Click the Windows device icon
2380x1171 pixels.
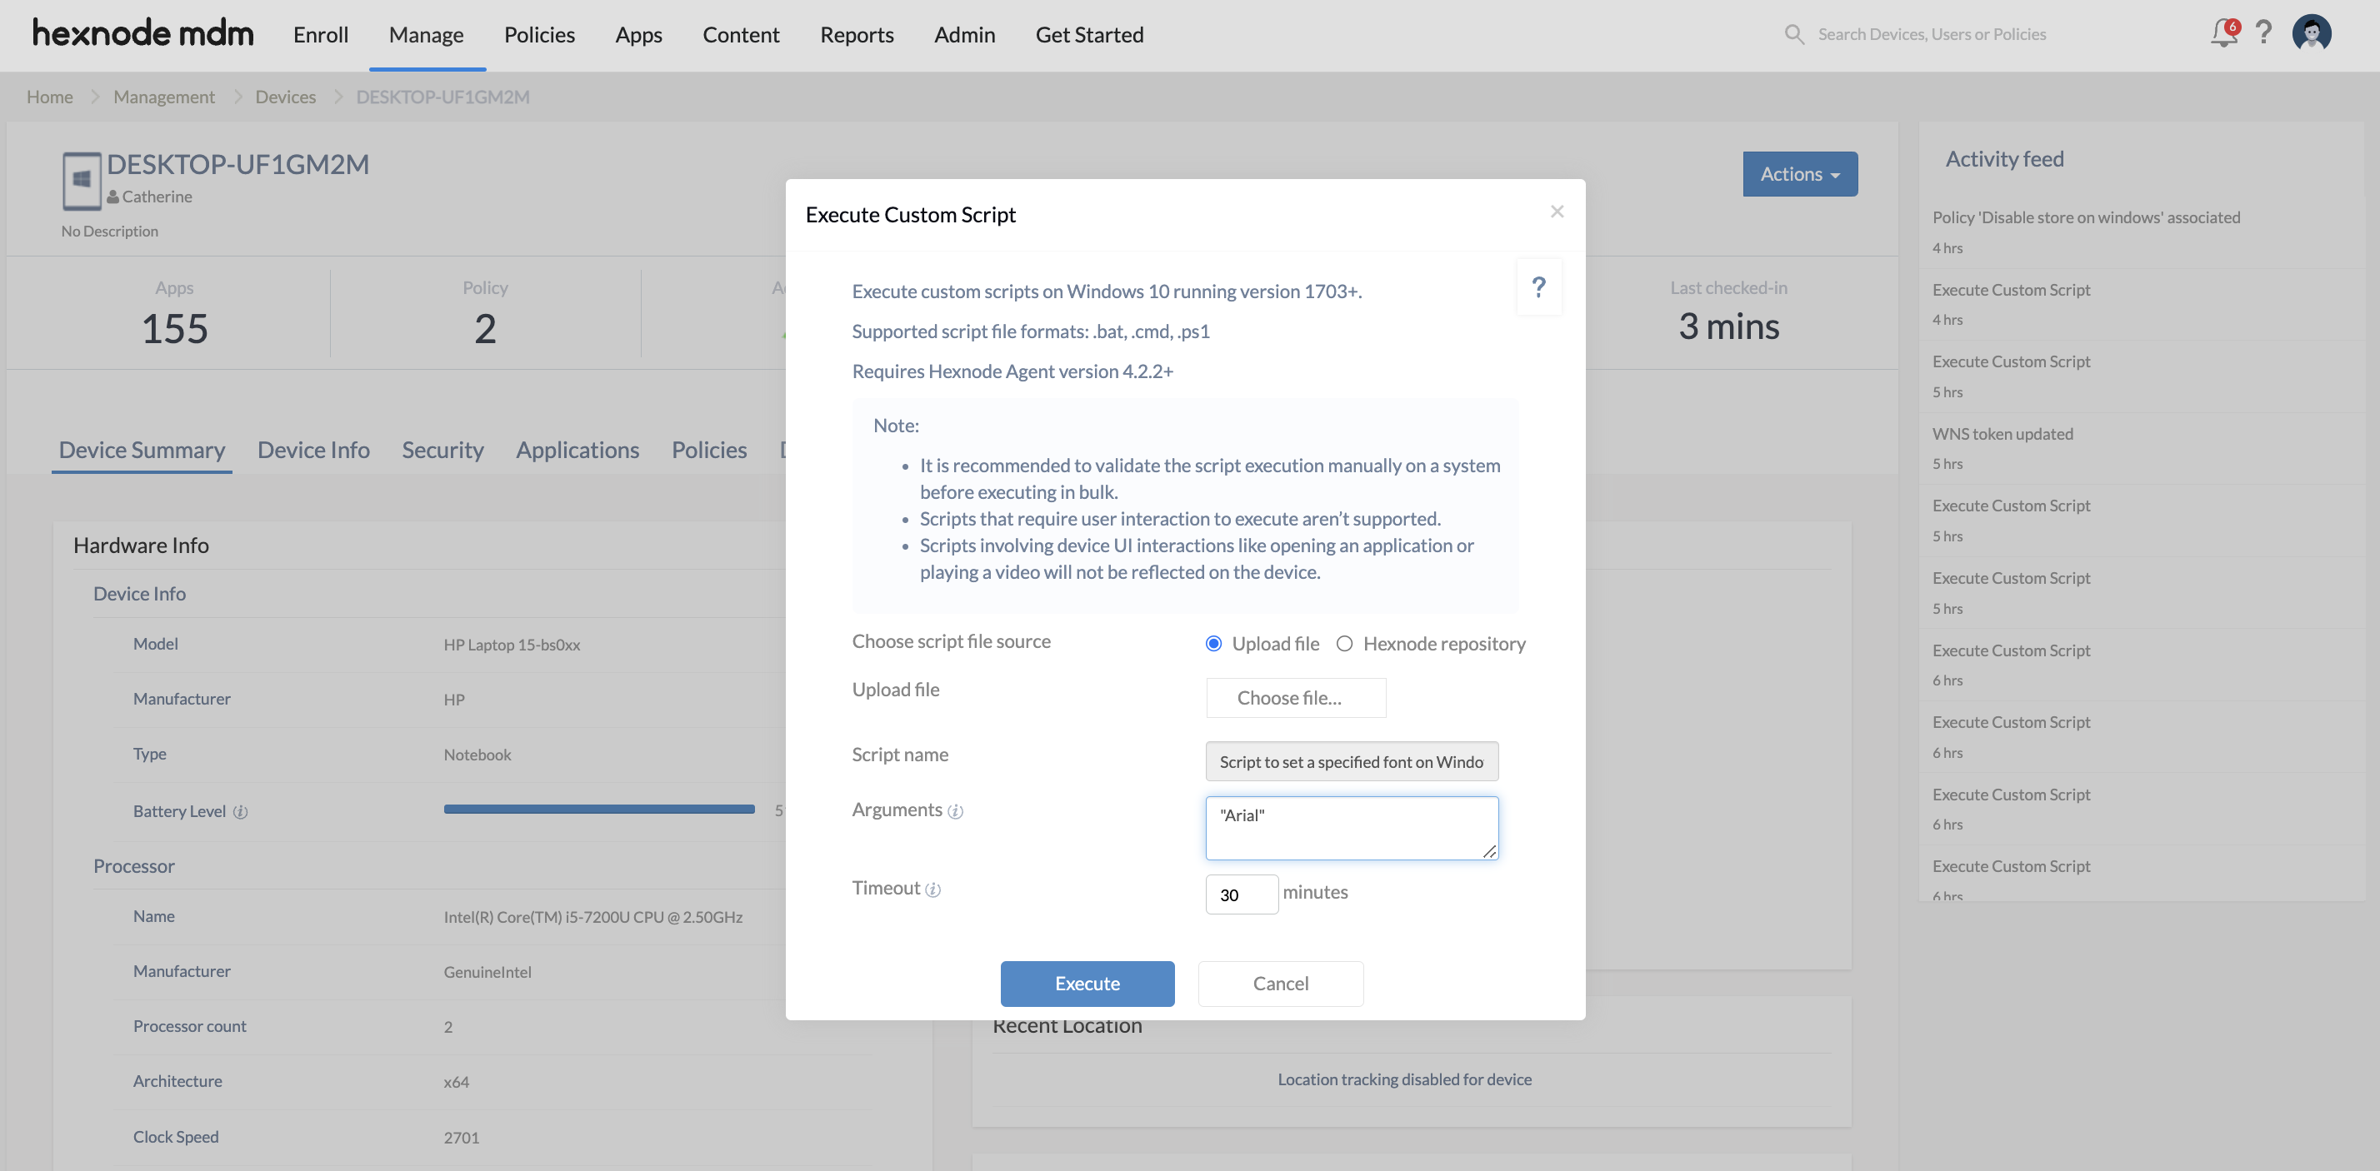coord(82,180)
